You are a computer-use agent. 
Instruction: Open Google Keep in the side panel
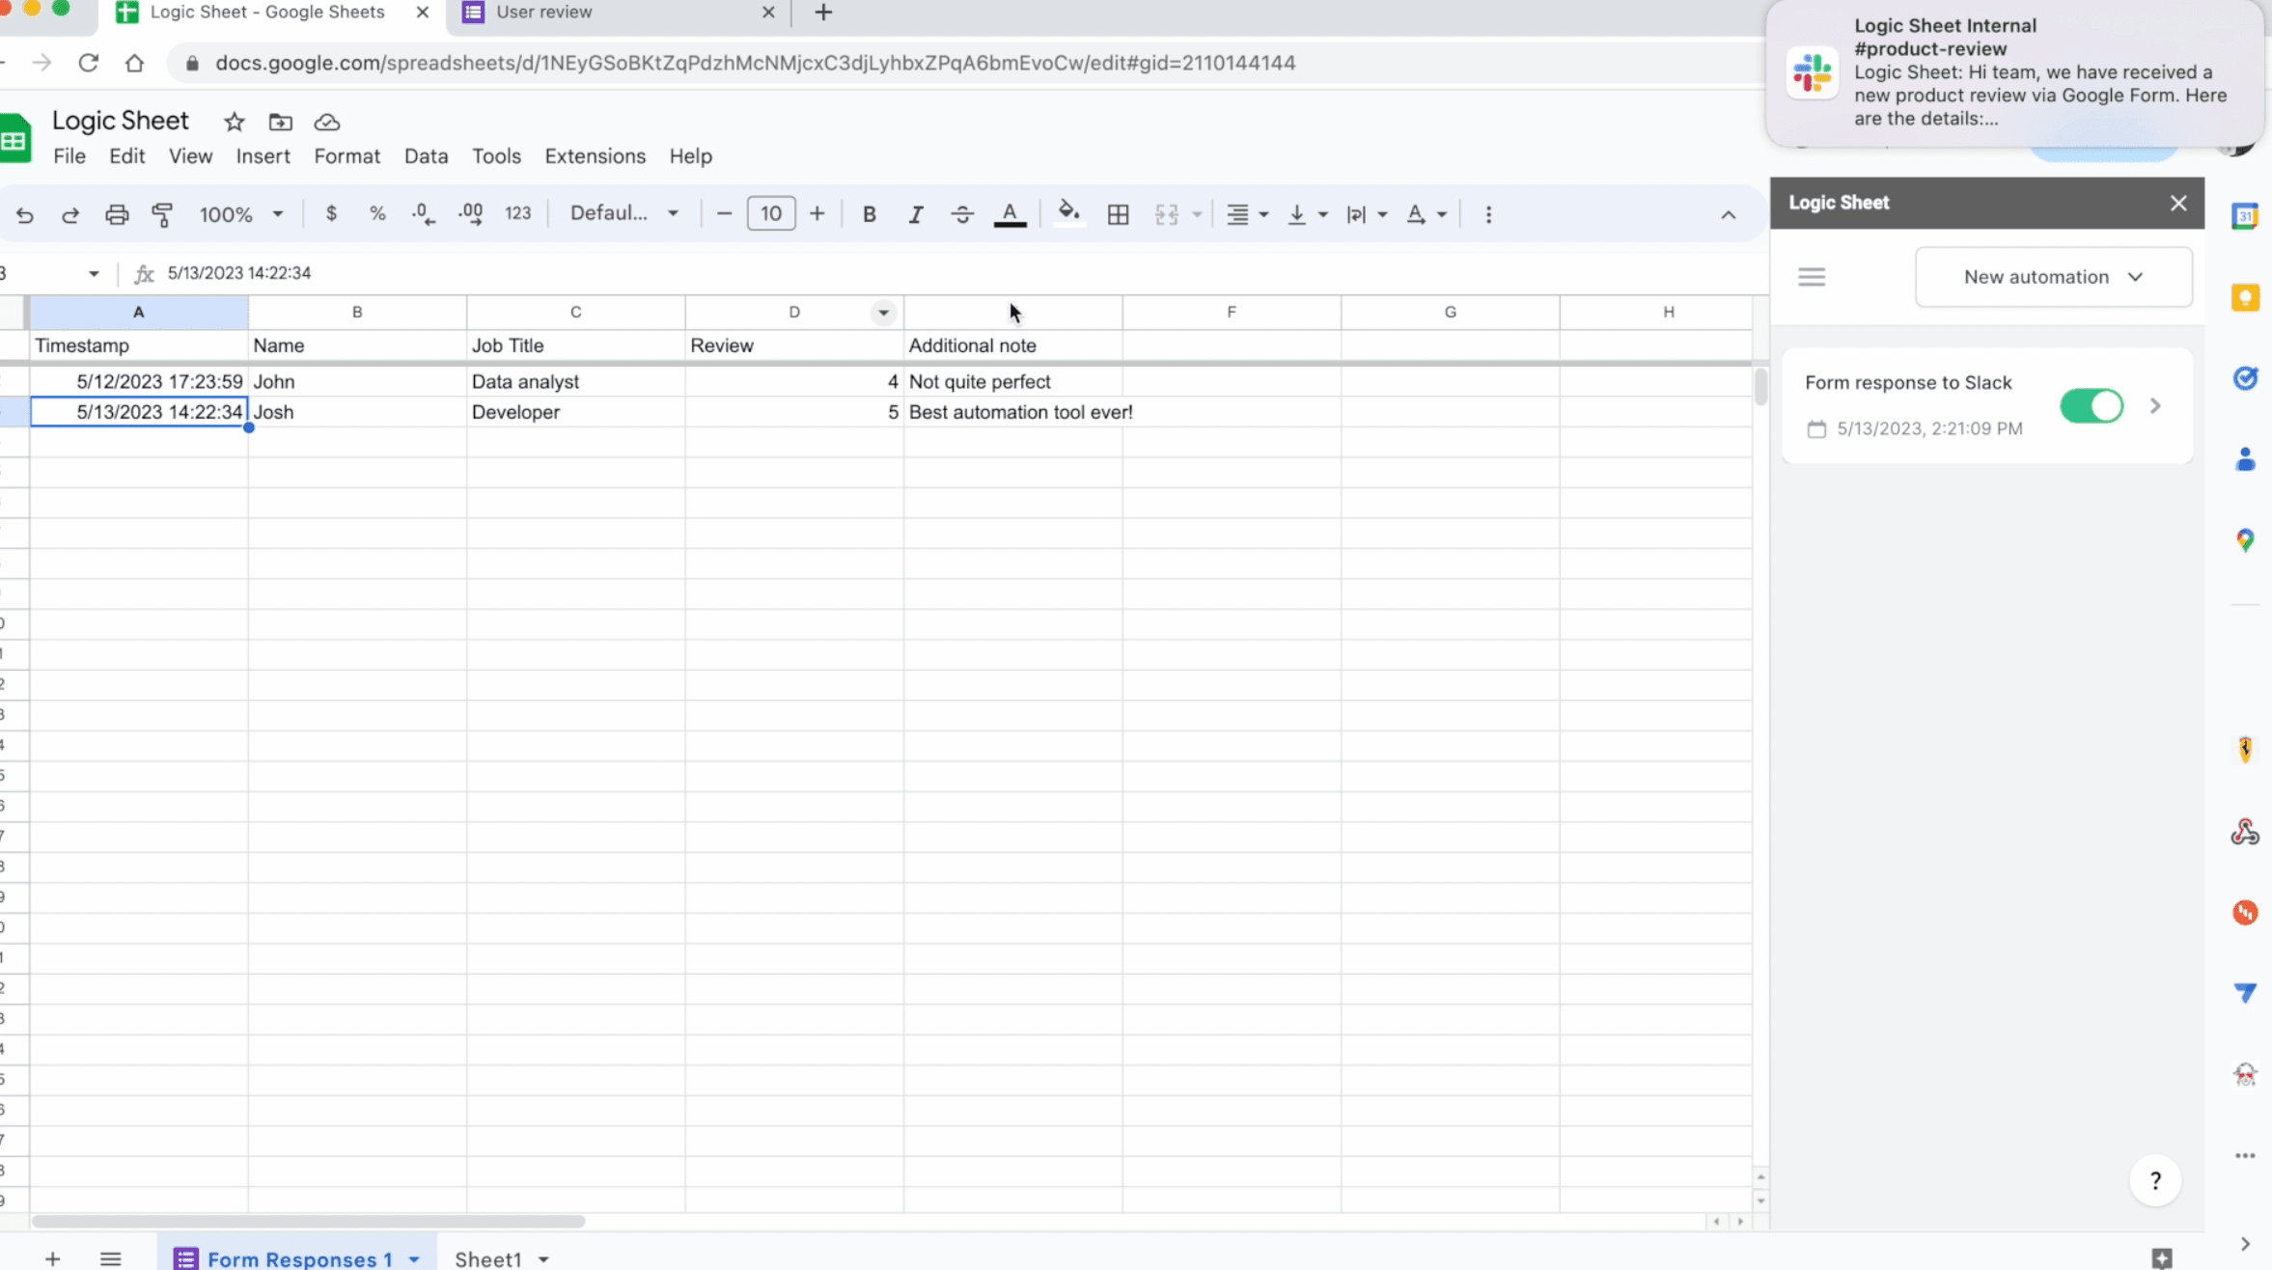pos(2245,297)
